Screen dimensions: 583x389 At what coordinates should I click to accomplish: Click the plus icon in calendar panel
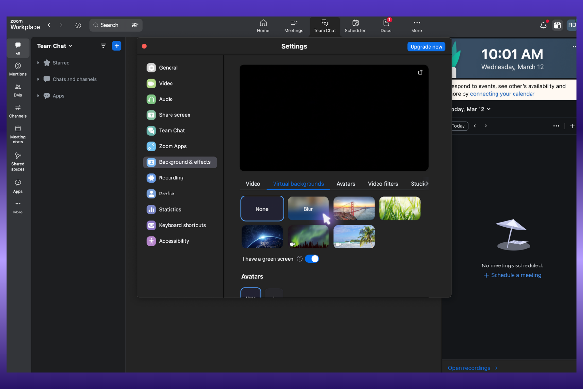tap(572, 126)
